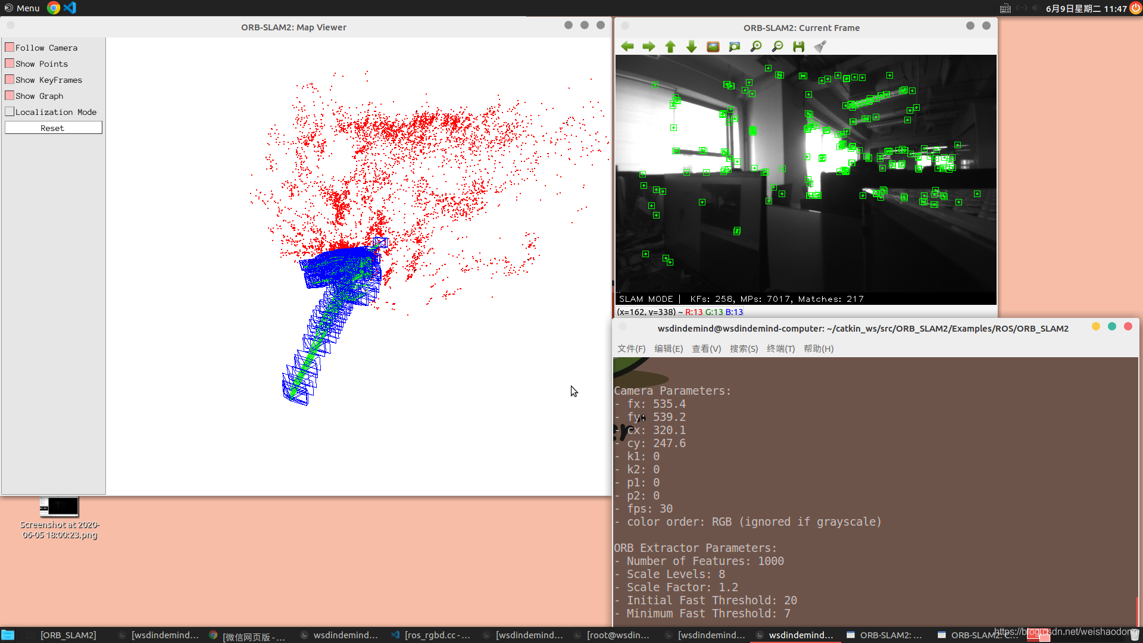
Task: Zoom in on Current Frame image
Action: [x=755, y=46]
